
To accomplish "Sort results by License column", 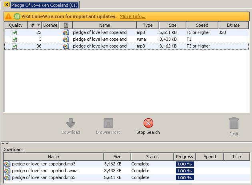I will tap(50, 25).
